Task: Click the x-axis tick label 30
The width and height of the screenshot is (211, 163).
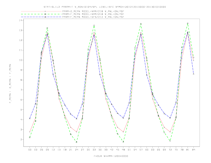Action: click(88, 150)
